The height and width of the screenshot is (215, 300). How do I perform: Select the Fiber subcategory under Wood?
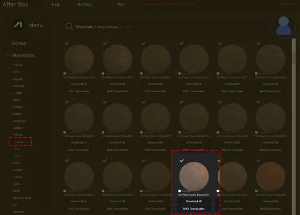(18, 156)
